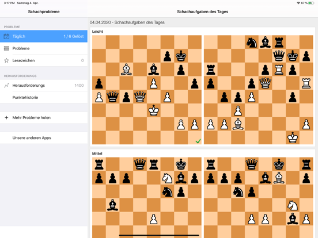Tap the 'Mittel' section label
The width and height of the screenshot is (318, 238).
pos(97,153)
